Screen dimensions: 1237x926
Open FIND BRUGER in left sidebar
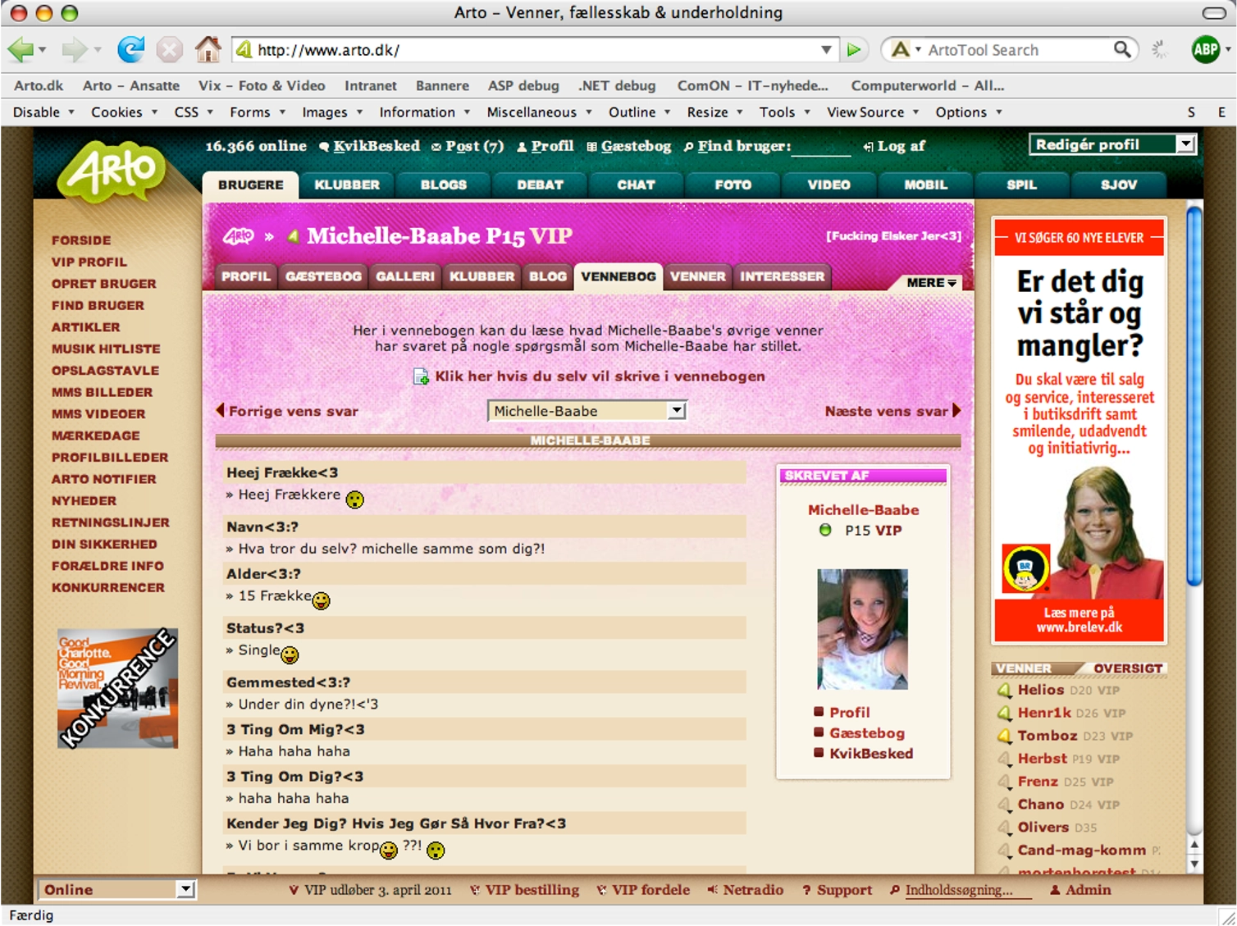coord(98,305)
